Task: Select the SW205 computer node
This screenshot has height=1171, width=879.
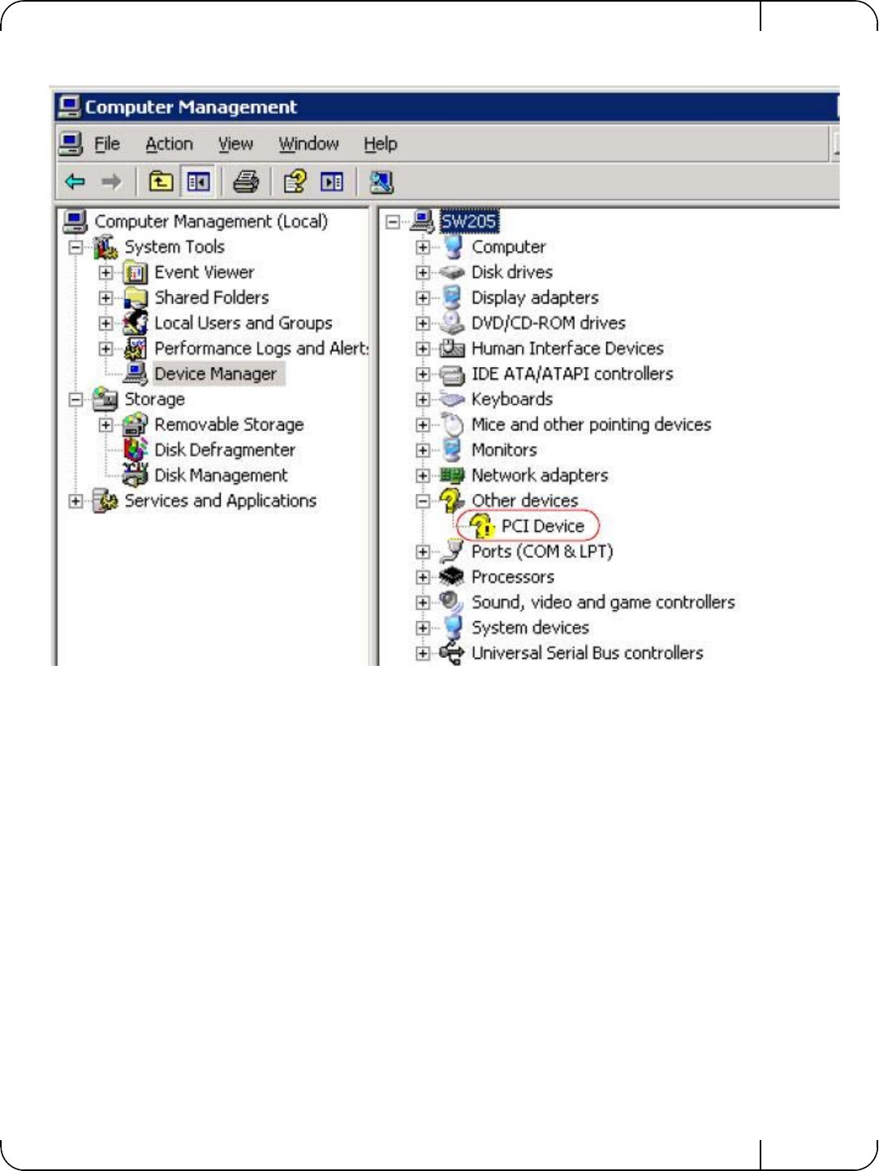Action: (x=468, y=221)
